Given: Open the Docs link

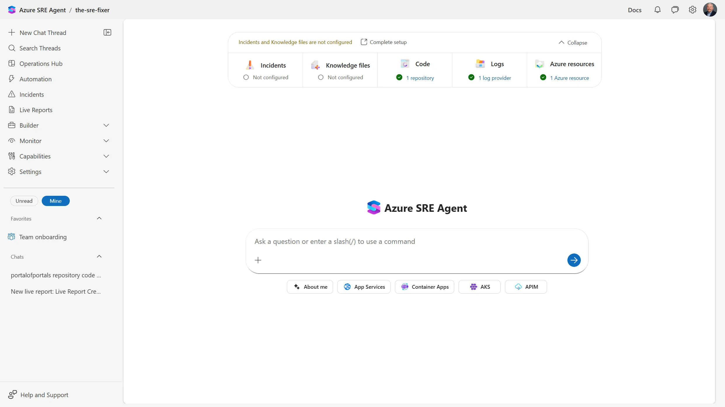Looking at the screenshot, I should click(x=635, y=10).
